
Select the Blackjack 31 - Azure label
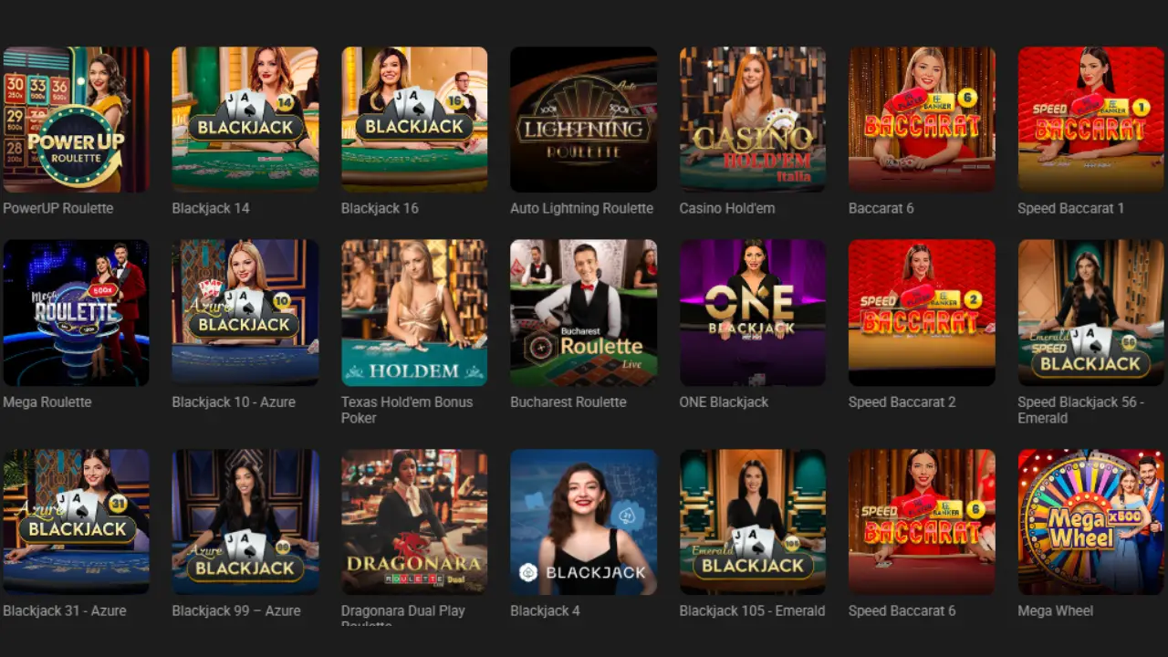tap(65, 610)
